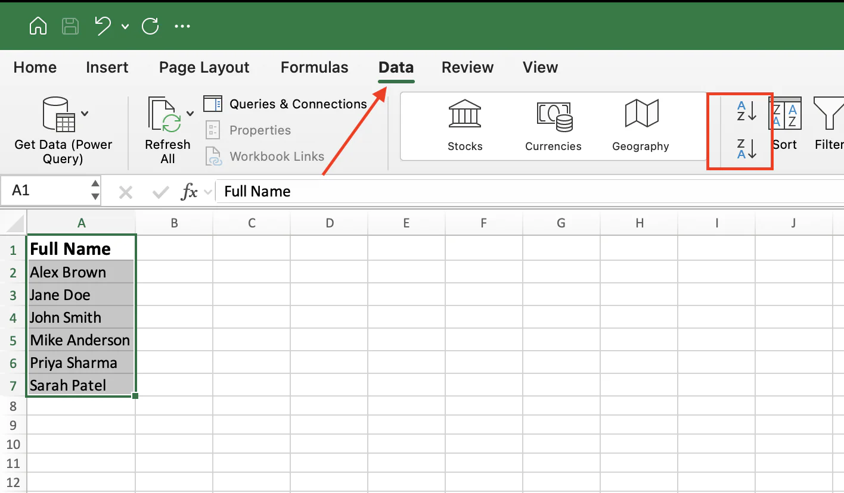The image size is (844, 493).
Task: Click the formula bar containing Full Name
Action: [x=529, y=192]
